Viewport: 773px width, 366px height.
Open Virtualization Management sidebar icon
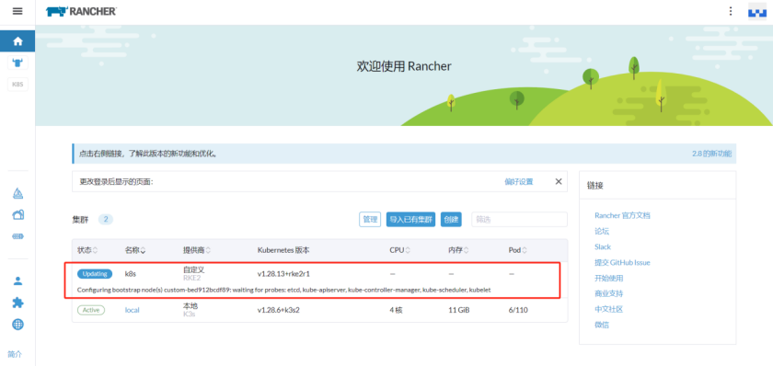[x=17, y=236]
